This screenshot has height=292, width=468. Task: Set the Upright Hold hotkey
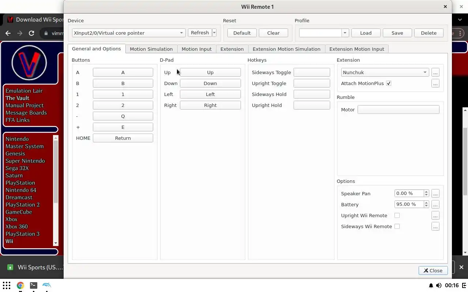pos(312,105)
